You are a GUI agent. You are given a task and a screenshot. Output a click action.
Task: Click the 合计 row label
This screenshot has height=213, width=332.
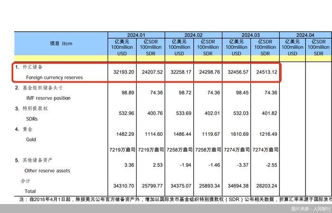coord(26,181)
